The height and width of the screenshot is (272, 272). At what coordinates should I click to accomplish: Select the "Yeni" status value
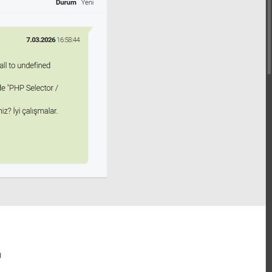[x=87, y=2]
